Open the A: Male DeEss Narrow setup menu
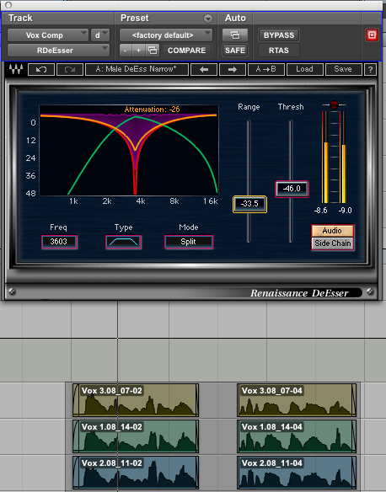Viewport: 386px width, 492px height. pyautogui.click(x=137, y=69)
